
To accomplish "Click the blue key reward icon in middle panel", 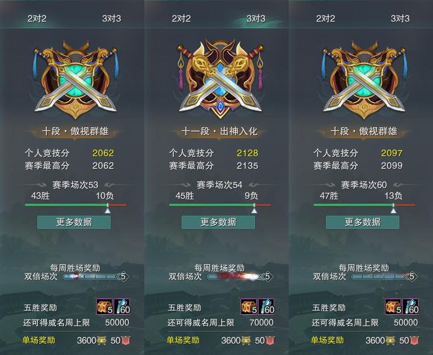I will [266, 306].
